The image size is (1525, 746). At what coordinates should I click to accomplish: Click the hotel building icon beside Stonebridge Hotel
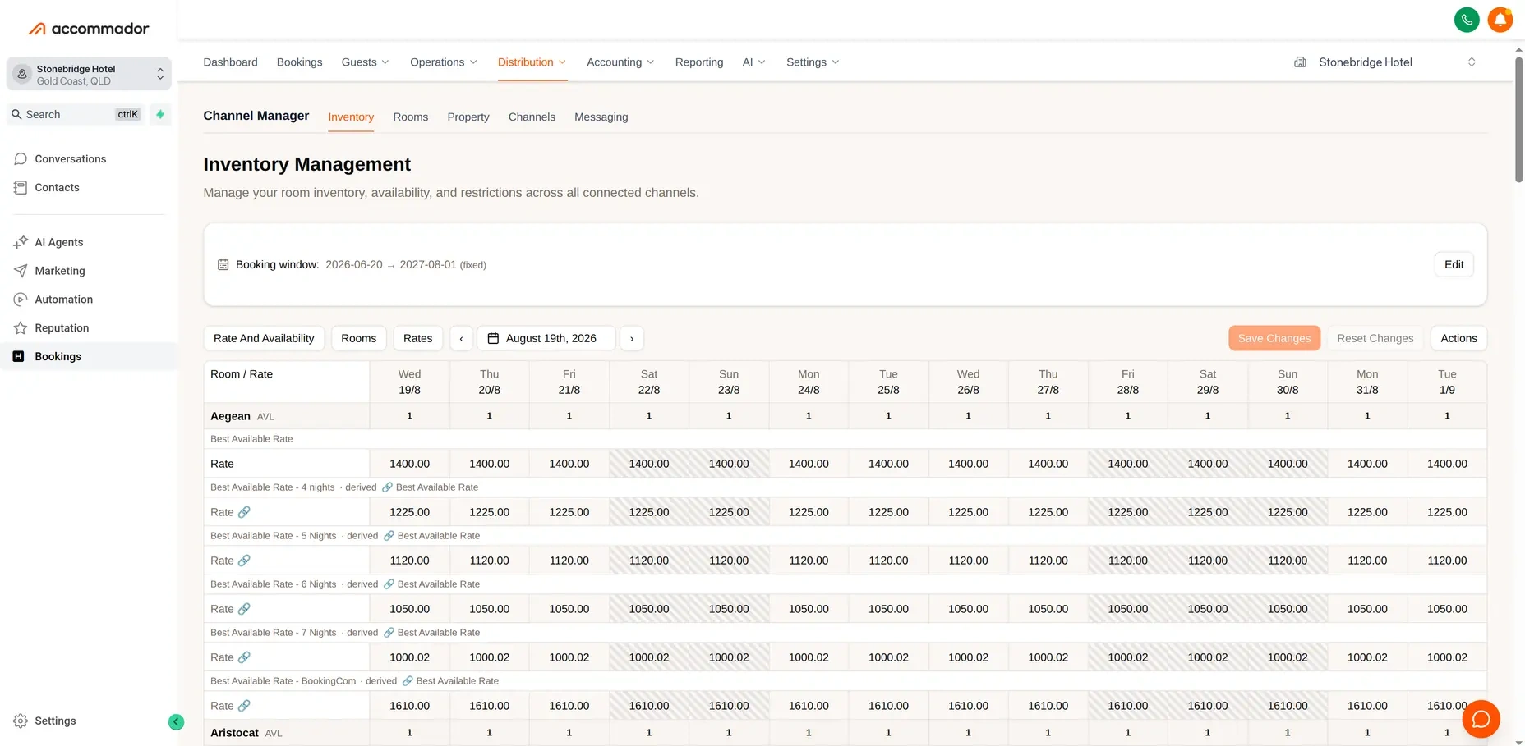pyautogui.click(x=1300, y=62)
